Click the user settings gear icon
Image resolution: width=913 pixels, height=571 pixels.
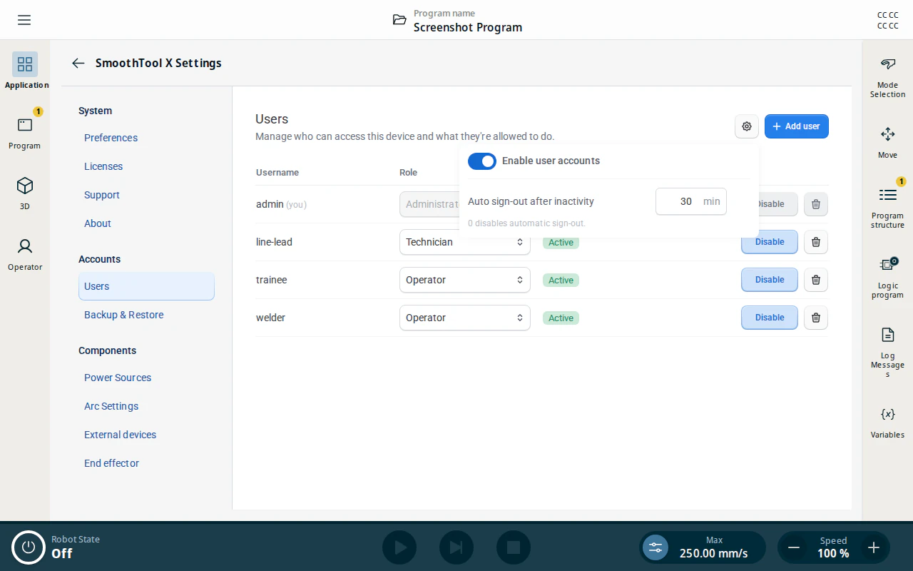pyautogui.click(x=747, y=126)
